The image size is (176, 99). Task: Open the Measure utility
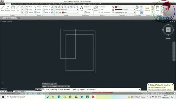click(147, 9)
